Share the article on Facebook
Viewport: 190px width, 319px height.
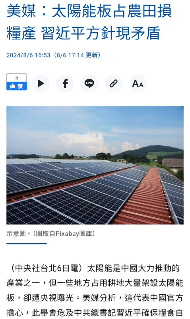[x=65, y=83]
